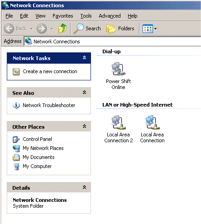Collapse the See Also panel
Viewport: 201px width, 224px height.
[84, 92]
